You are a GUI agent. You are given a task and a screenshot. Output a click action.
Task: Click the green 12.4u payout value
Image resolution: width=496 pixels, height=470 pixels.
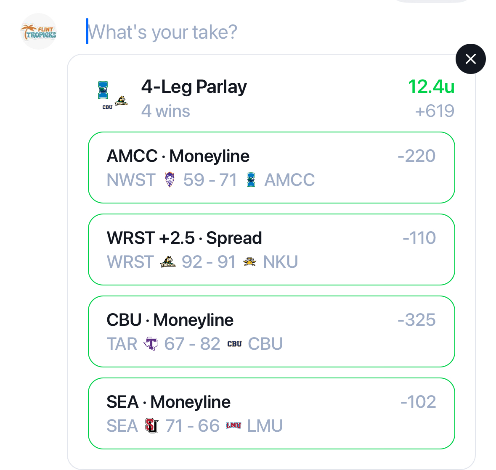[x=431, y=87]
